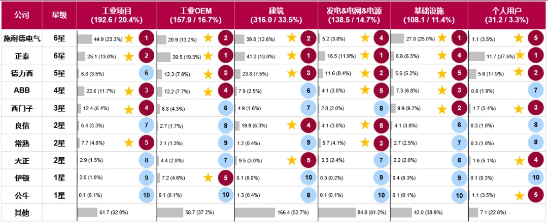
Task: Click the company name 施耐德电气
Action: 21,38
